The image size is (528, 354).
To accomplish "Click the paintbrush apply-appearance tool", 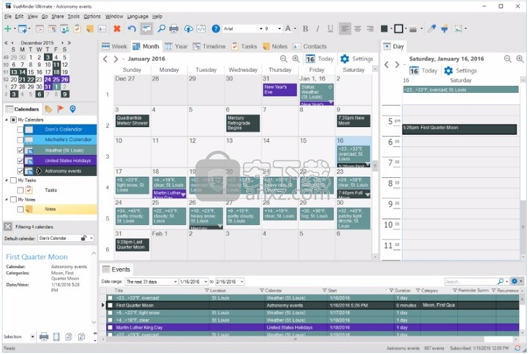I will pyautogui.click(x=445, y=29).
